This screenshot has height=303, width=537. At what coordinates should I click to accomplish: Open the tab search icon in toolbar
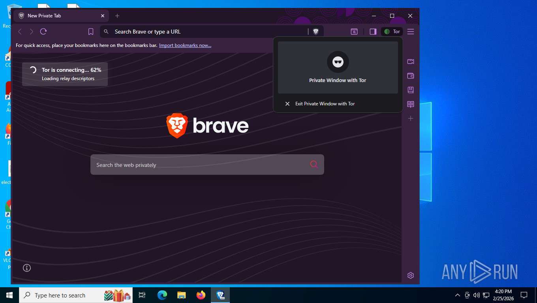point(354,32)
